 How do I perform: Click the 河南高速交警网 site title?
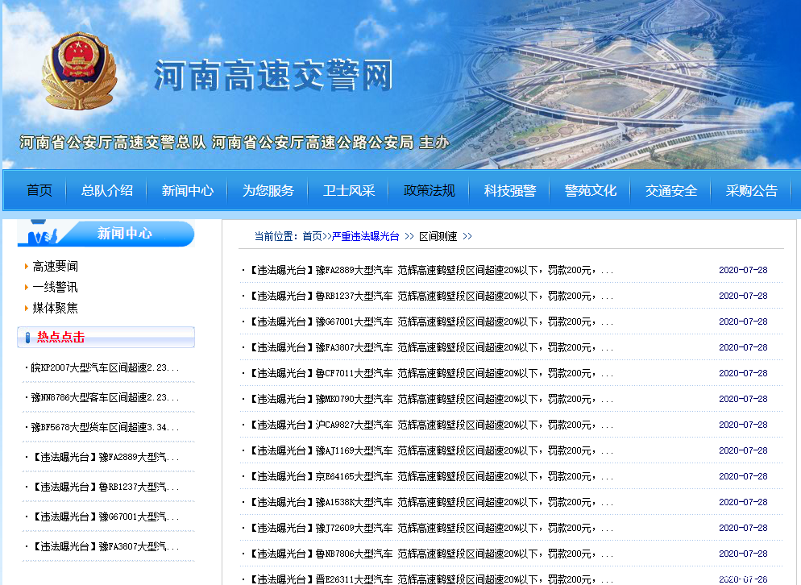pos(274,75)
